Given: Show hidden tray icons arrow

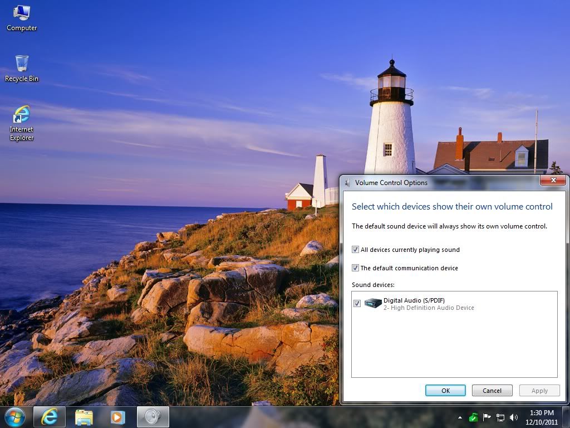Looking at the screenshot, I should click(460, 417).
